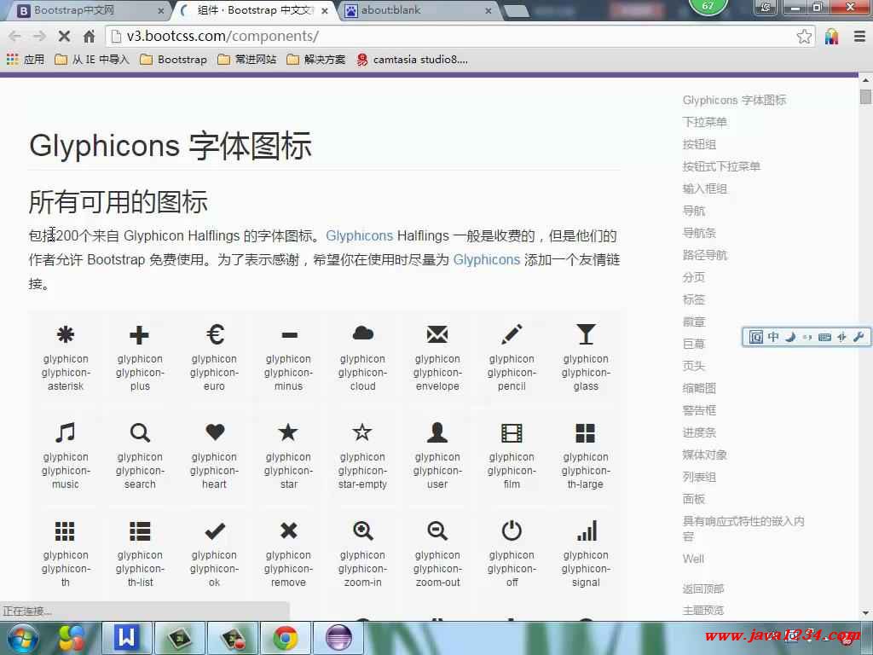This screenshot has height=655, width=873.
Task: Open the Bootstrap bookmark folder
Action: click(x=174, y=59)
